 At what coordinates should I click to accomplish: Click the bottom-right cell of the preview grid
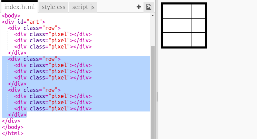pos(198,39)
